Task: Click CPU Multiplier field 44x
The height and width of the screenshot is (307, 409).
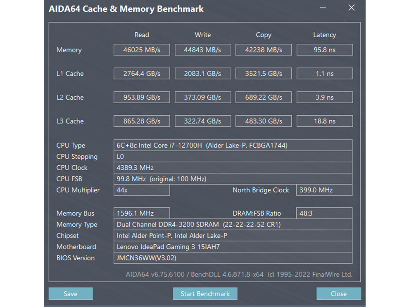Action: coord(142,190)
